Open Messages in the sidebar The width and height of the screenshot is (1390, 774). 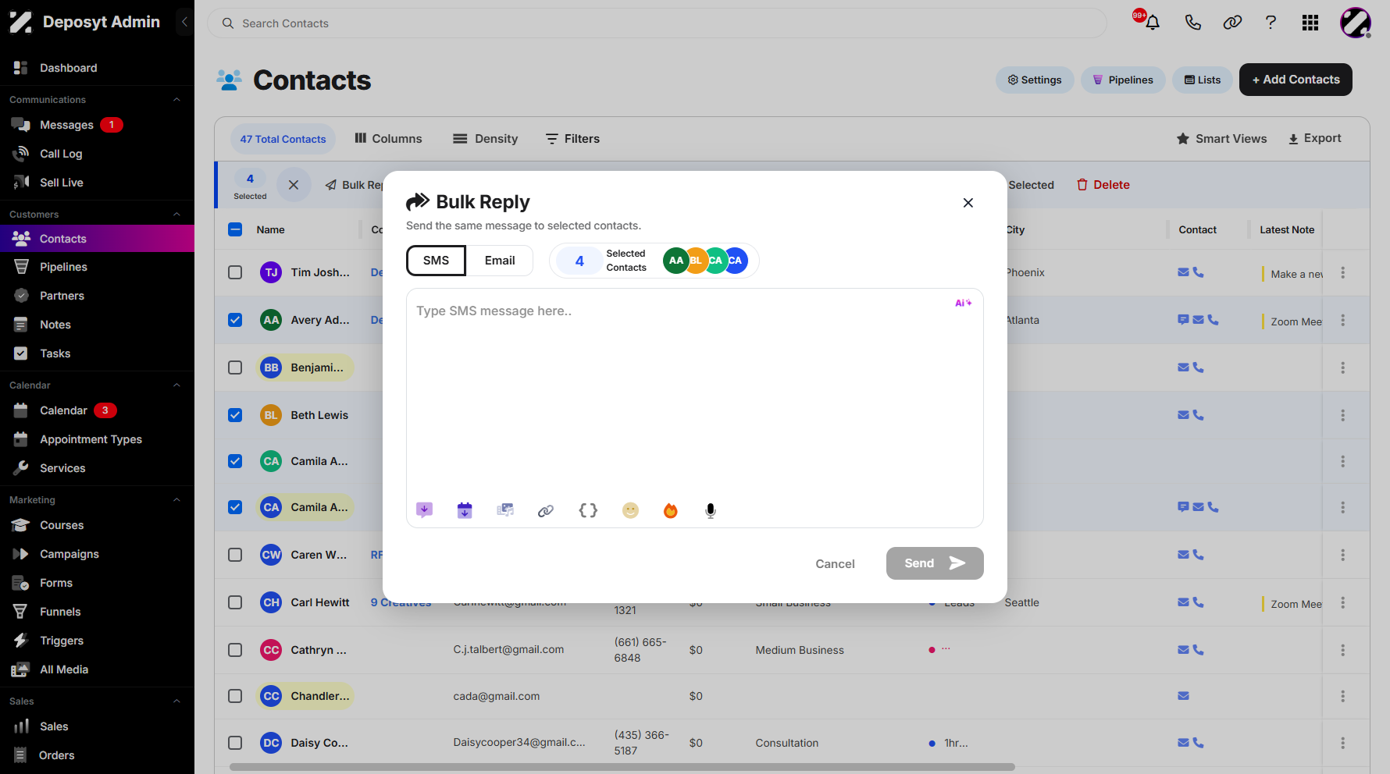(66, 125)
